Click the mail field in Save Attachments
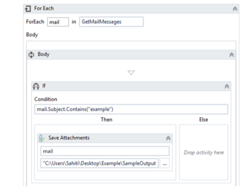 tap(105, 151)
